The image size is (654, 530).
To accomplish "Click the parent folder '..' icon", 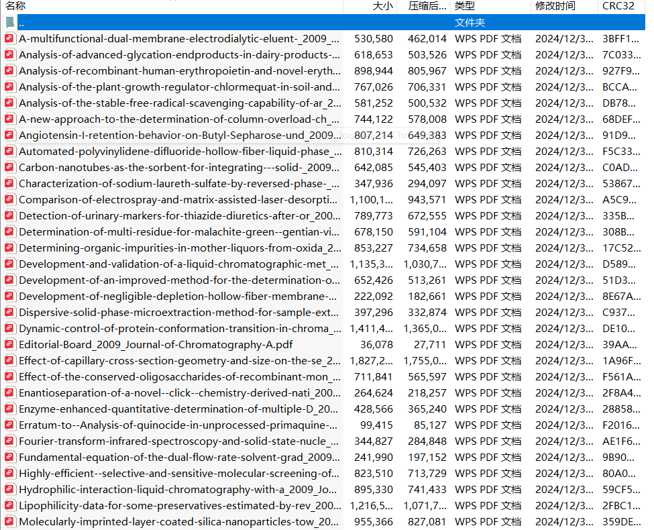I will point(9,22).
